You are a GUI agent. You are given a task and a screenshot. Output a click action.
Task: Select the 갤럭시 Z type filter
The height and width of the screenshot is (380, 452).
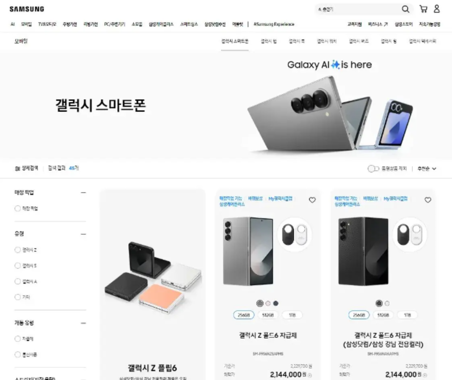point(18,250)
